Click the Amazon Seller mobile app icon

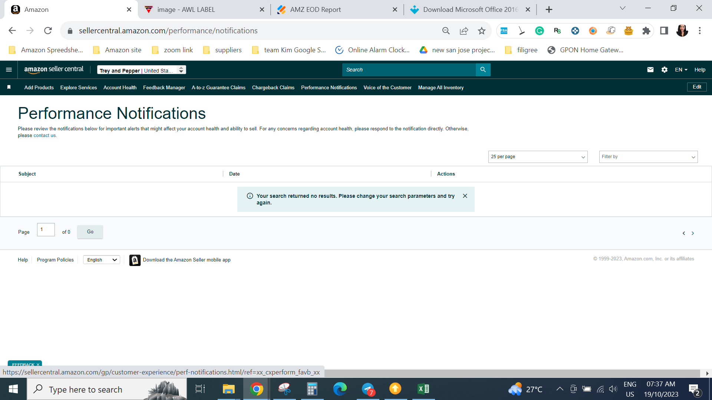pyautogui.click(x=135, y=260)
